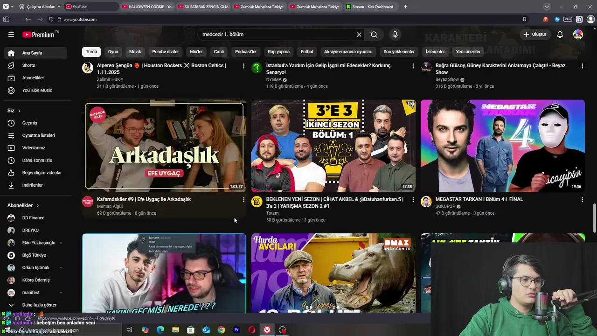Open DREYKO channel subscription
The image size is (597, 336).
point(35,230)
